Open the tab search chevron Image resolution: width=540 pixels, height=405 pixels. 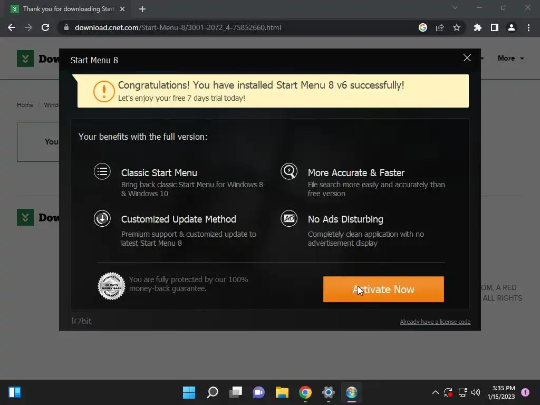[455, 7]
